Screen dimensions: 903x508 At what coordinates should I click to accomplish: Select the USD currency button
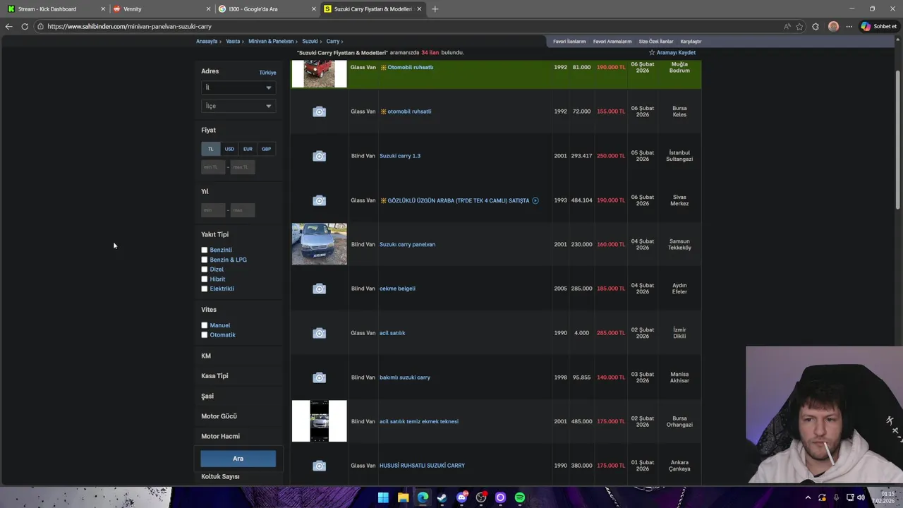click(229, 149)
